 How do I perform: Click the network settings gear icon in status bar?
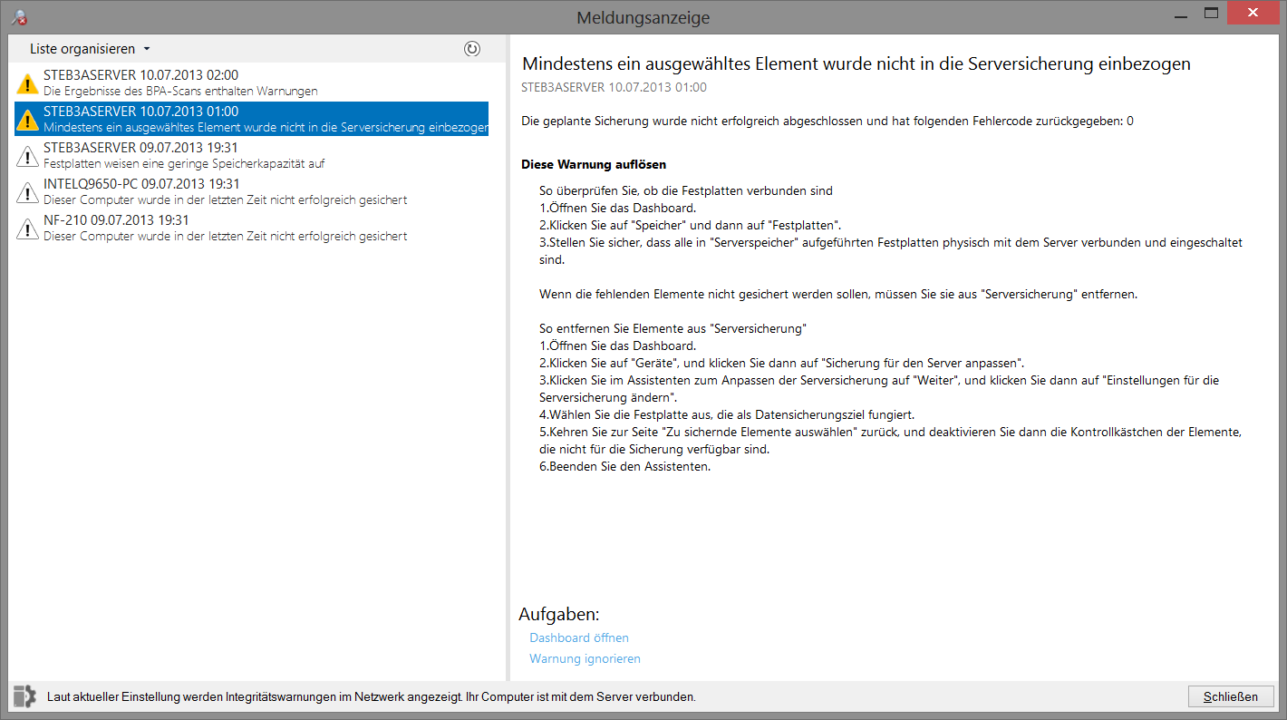pyautogui.click(x=24, y=696)
